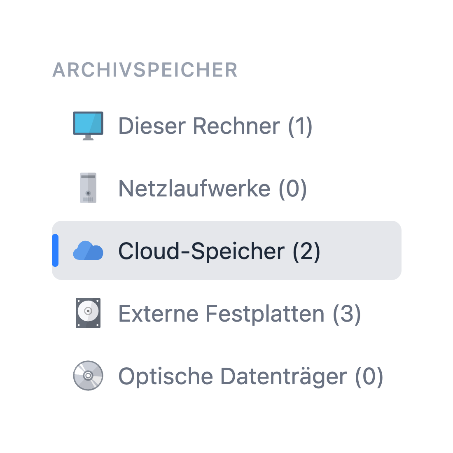The width and height of the screenshot is (453, 453).
Task: Open the cloud icon in the highlighted row
Action: click(x=88, y=251)
